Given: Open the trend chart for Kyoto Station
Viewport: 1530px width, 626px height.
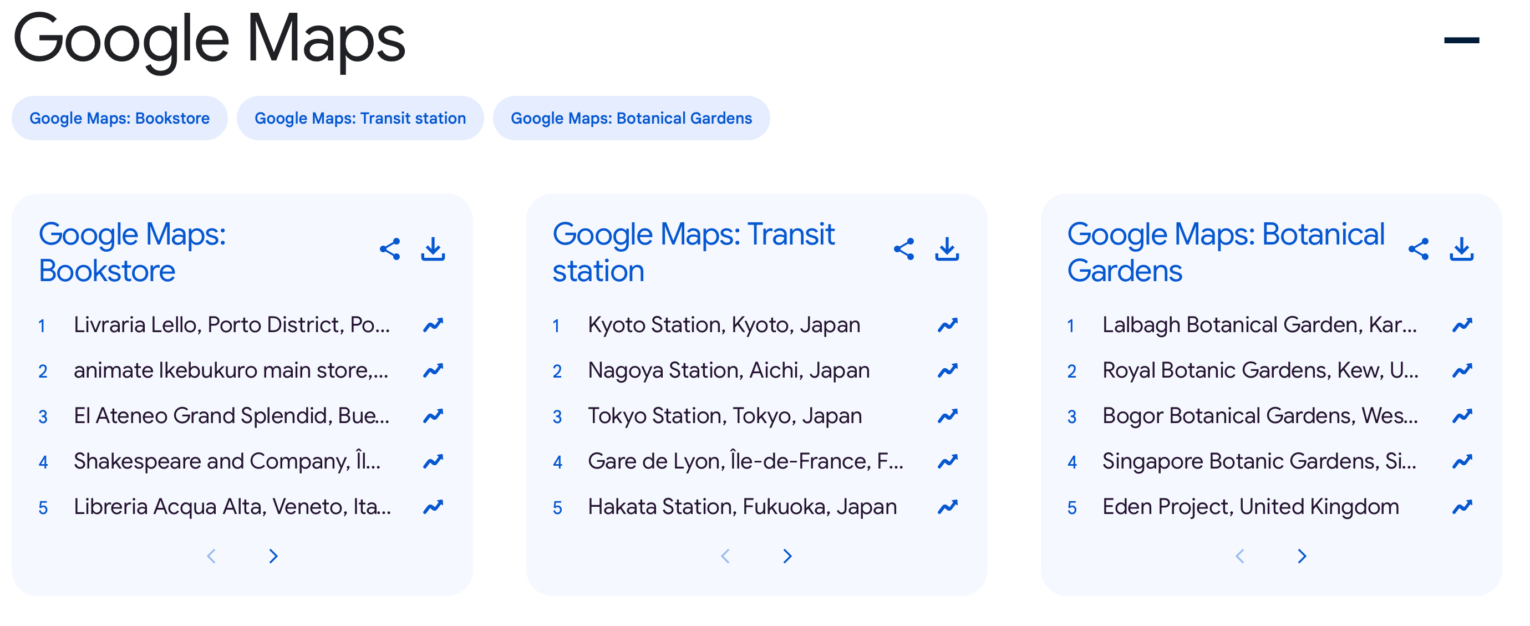Looking at the screenshot, I should pos(947,324).
